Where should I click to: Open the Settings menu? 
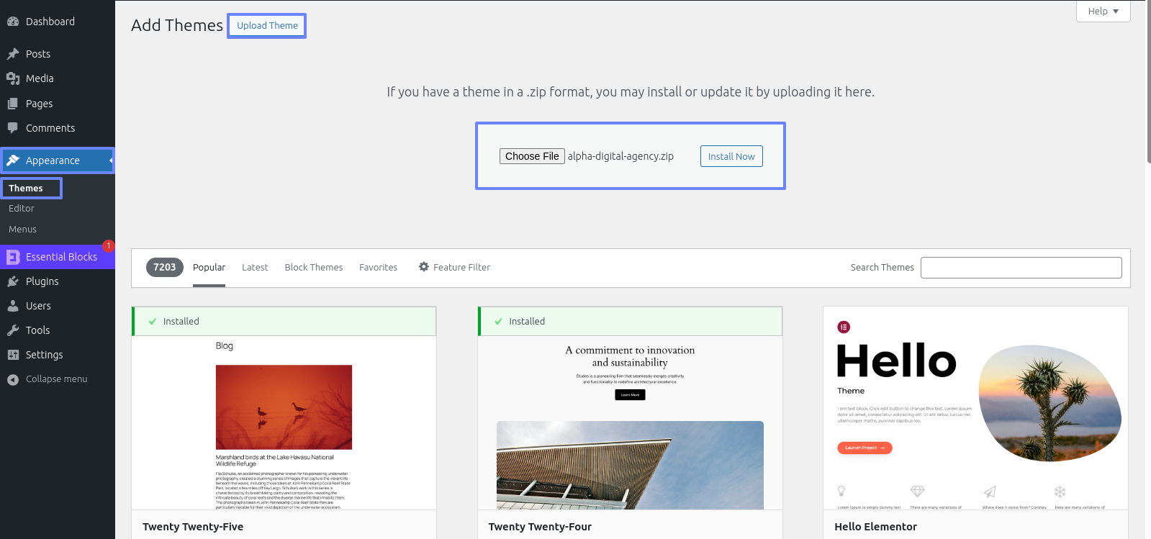tap(58, 355)
